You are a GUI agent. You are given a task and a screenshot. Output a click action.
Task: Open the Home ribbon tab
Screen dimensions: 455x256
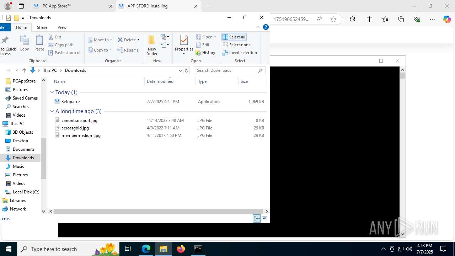(x=21, y=27)
